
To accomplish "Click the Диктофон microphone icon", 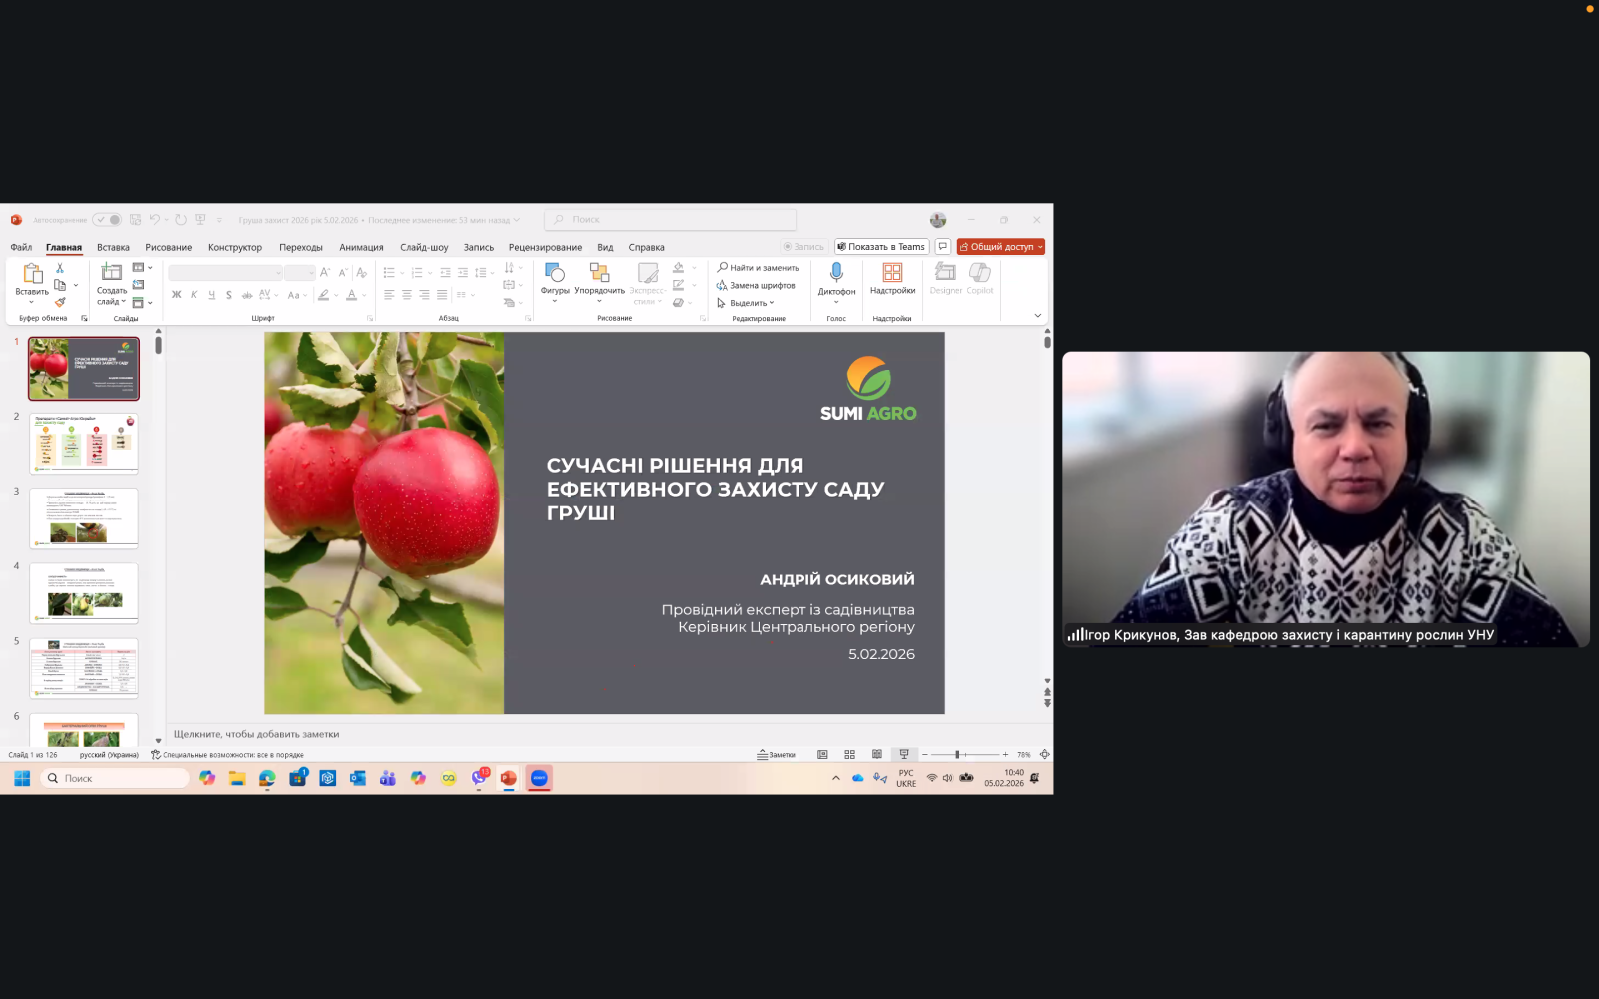I will pyautogui.click(x=836, y=273).
